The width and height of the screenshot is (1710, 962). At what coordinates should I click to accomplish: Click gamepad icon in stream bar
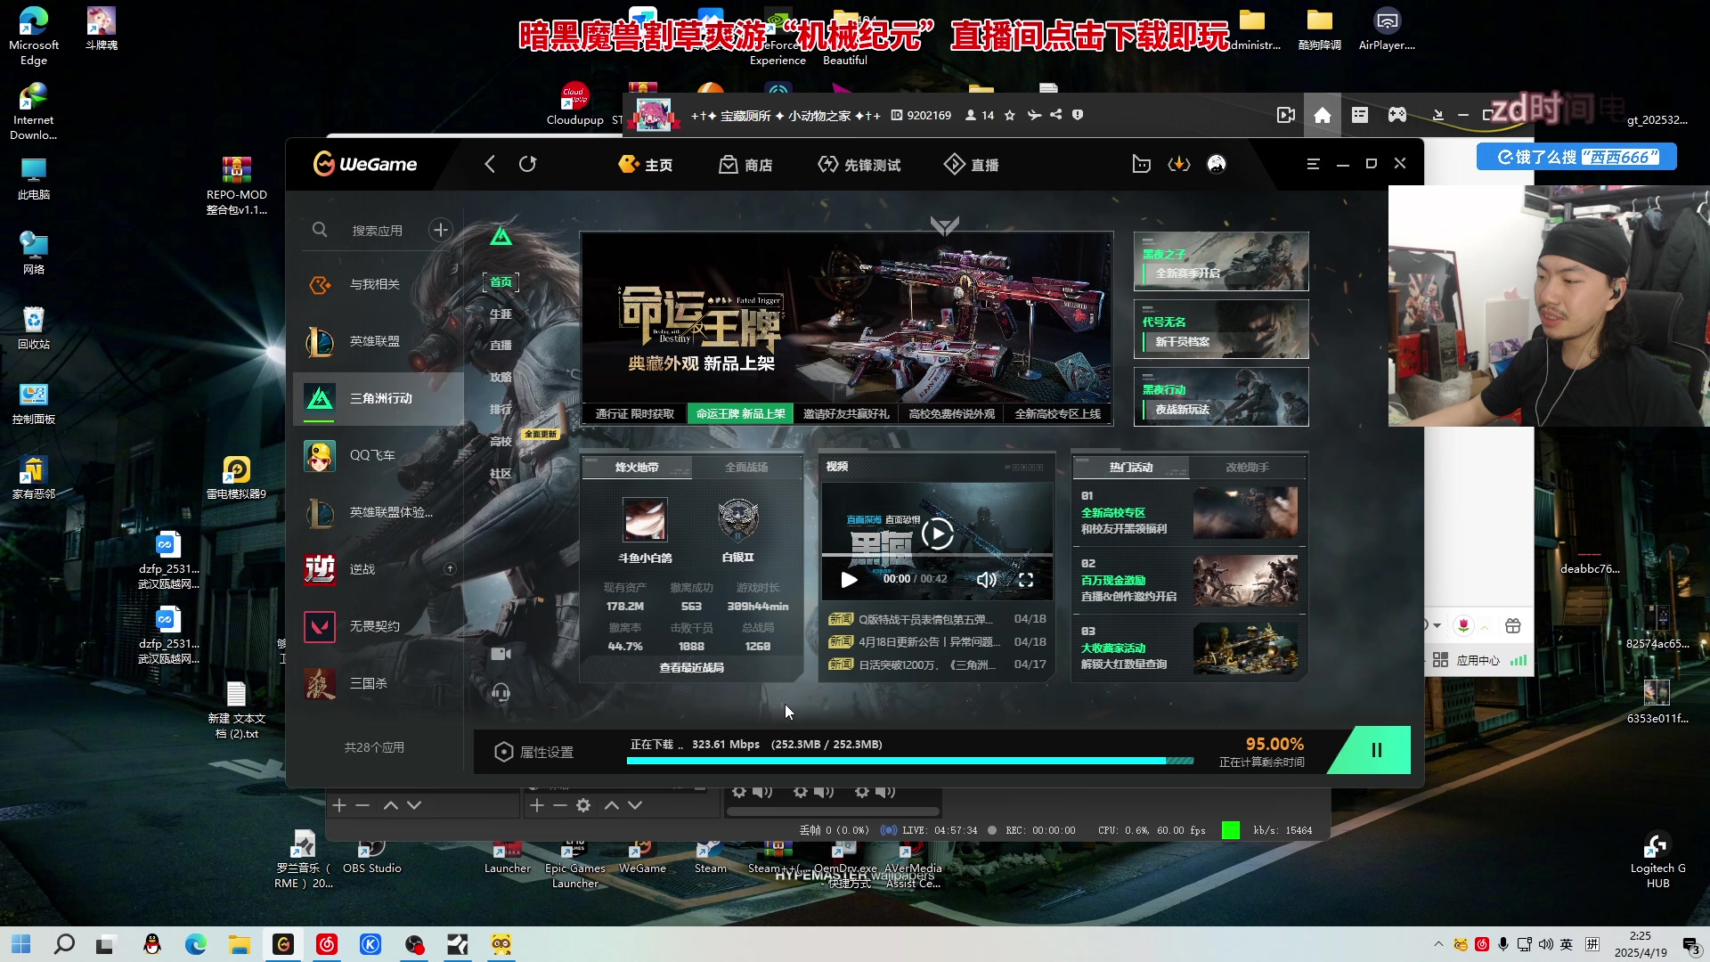1397,115
